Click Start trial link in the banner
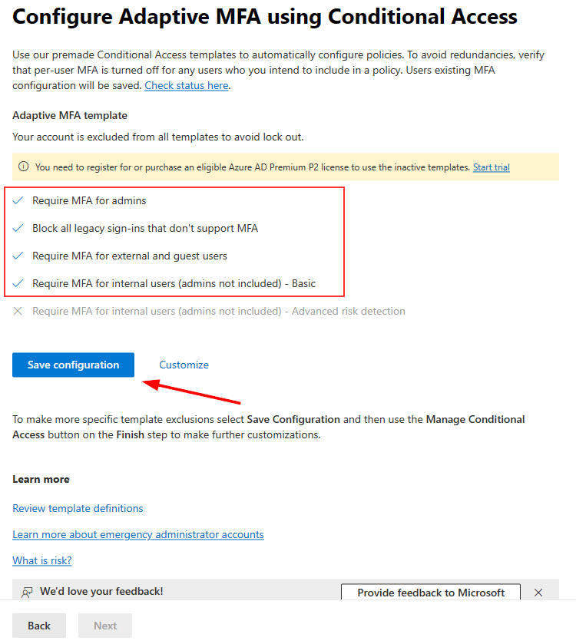 491,167
